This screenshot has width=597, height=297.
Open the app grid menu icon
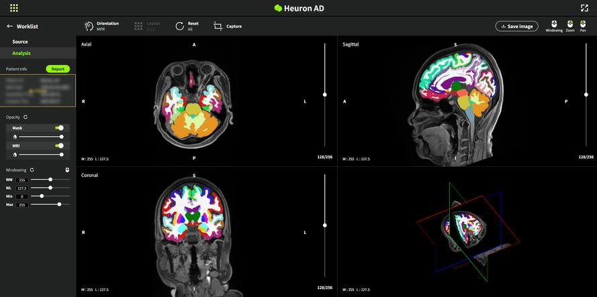pyautogui.click(x=14, y=8)
